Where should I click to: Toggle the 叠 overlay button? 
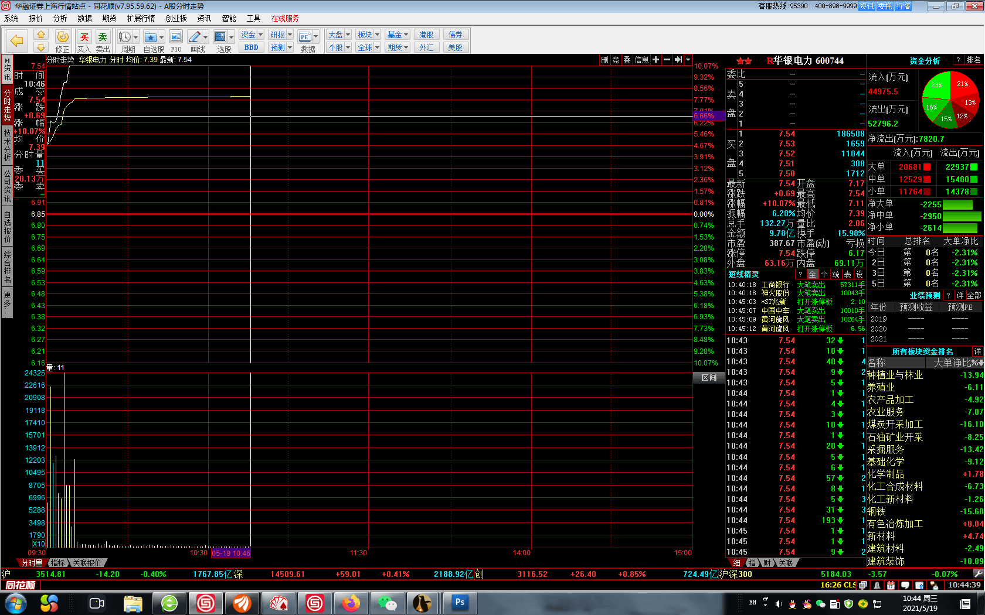tap(627, 60)
